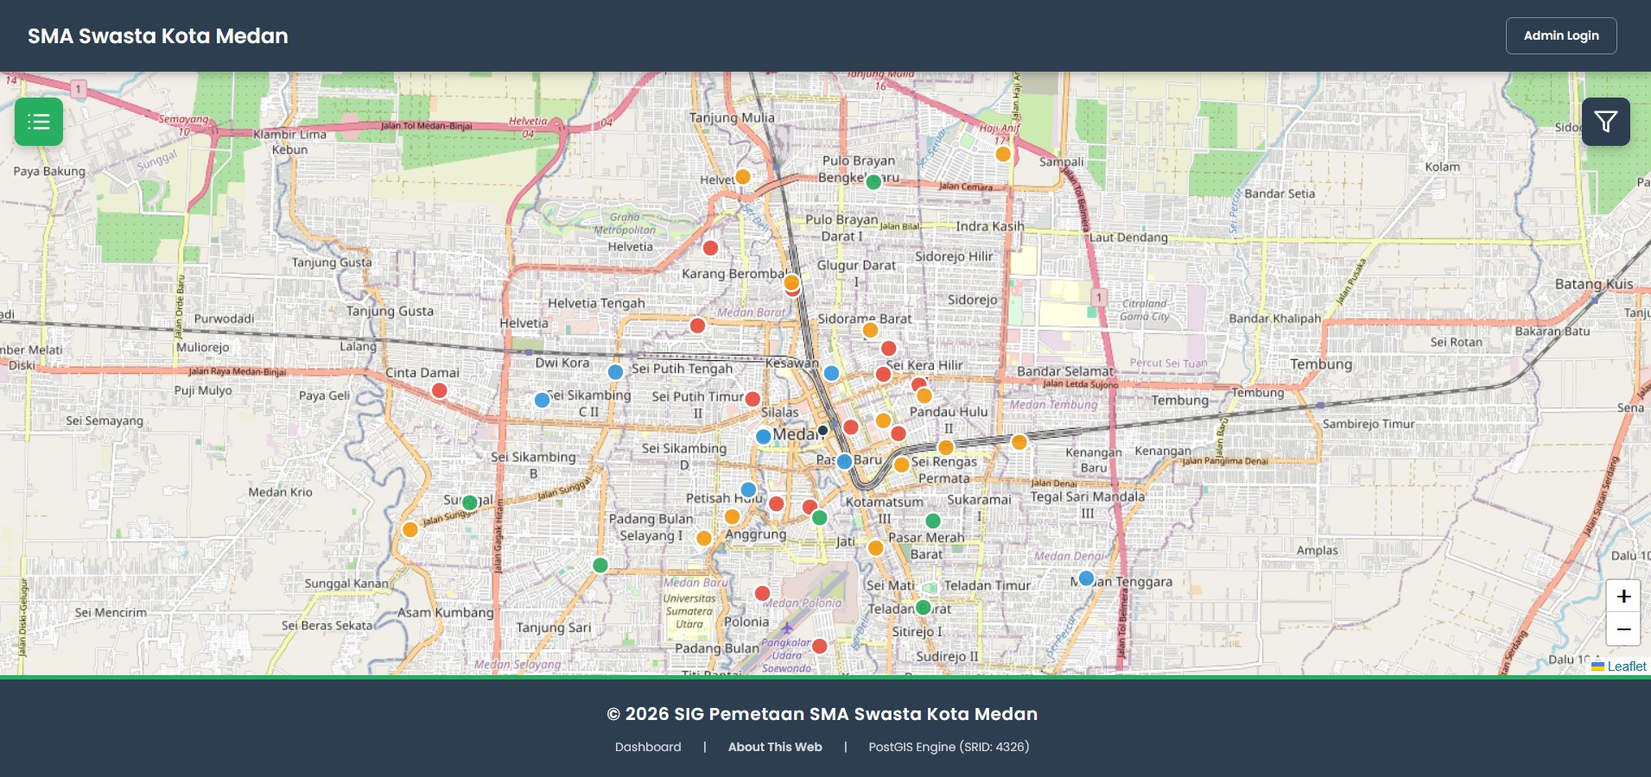Image resolution: width=1651 pixels, height=777 pixels.
Task: Select the blue marker right of Kesawan
Action: (x=831, y=373)
